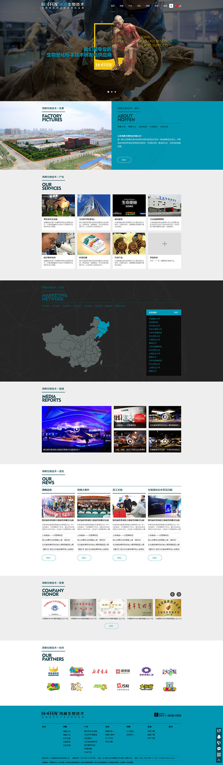Open the message bubble icon in sidebar
This screenshot has width=223, height=765.
[x=219, y=748]
